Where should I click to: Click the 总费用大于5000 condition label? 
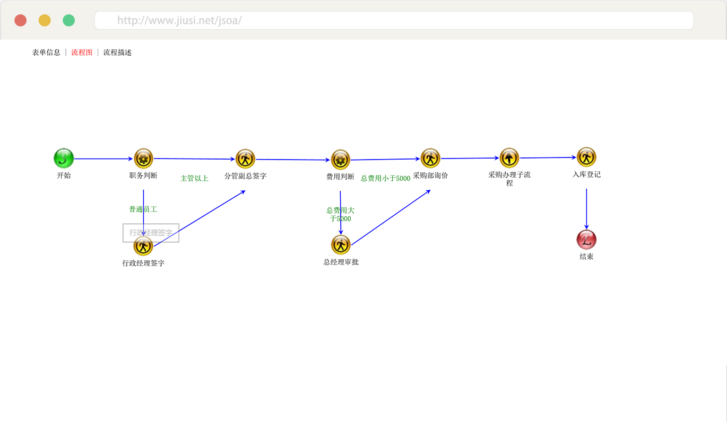[x=340, y=214]
